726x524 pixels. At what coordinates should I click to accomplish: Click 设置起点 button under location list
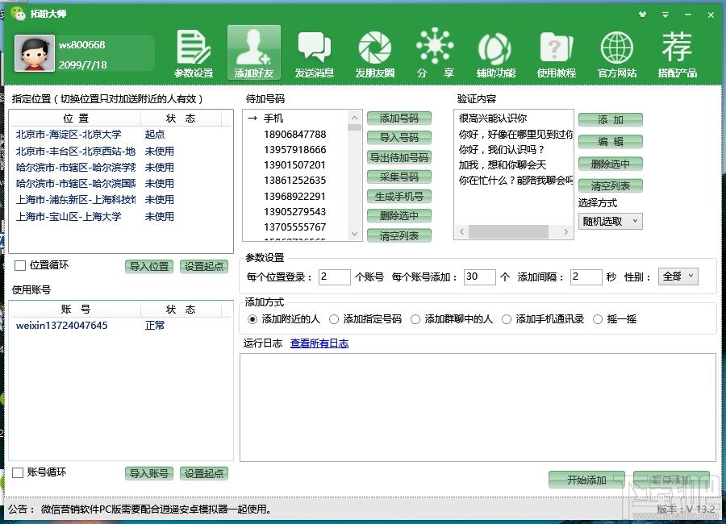[204, 267]
